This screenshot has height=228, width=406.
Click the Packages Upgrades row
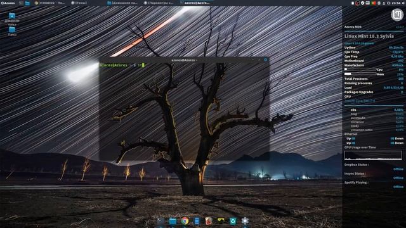tap(374, 92)
